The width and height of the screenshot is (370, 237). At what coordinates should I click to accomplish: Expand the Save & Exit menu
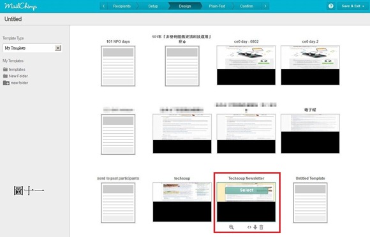pos(353,6)
